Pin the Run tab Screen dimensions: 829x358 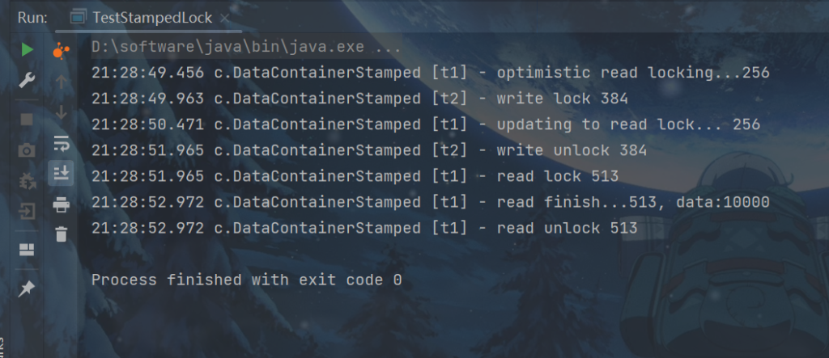point(27,289)
